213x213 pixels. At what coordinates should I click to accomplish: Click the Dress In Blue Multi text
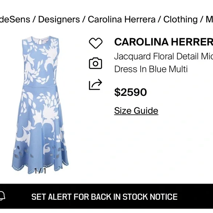coord(151,69)
